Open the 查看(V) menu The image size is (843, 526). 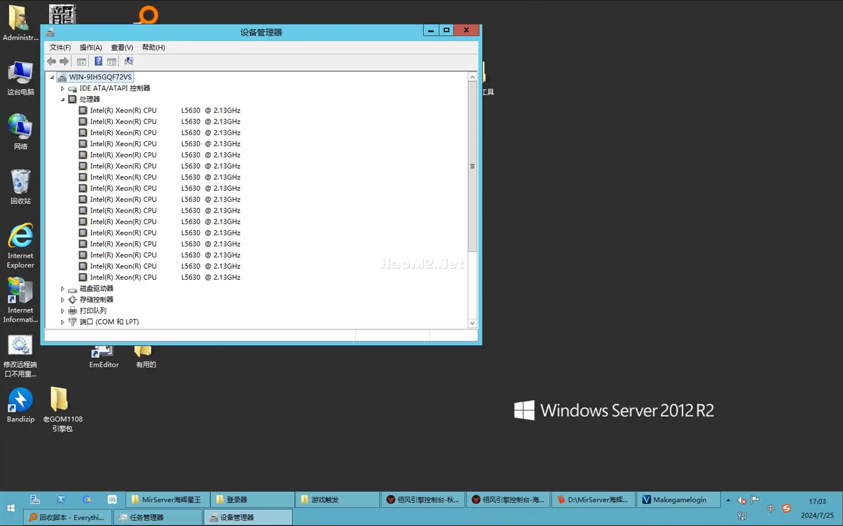[x=122, y=47]
